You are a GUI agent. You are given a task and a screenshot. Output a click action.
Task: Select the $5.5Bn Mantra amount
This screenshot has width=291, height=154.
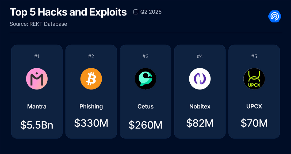[37, 125]
